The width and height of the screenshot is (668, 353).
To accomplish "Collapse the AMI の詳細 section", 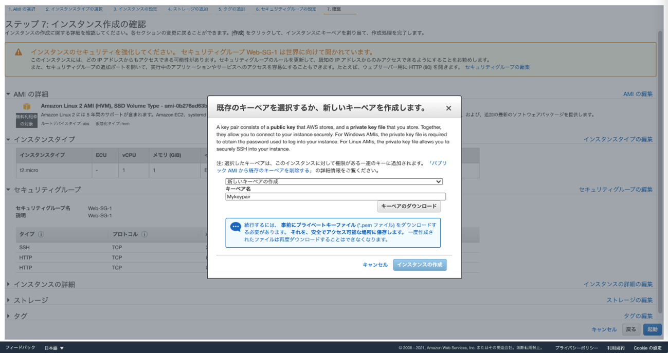I will pos(8,95).
